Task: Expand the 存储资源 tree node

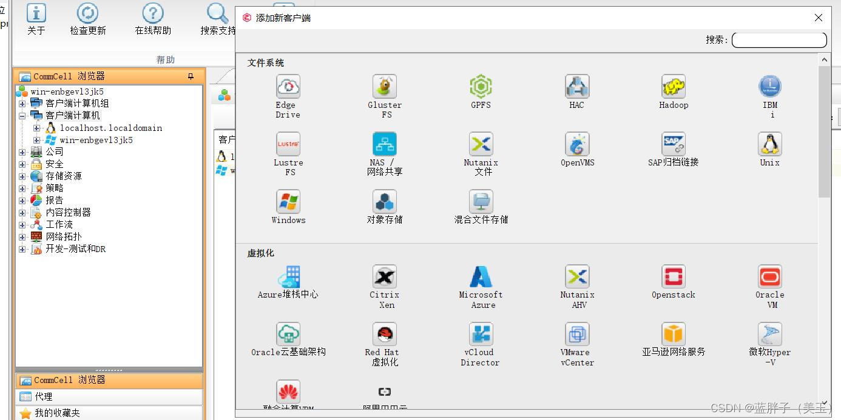Action: (22, 176)
